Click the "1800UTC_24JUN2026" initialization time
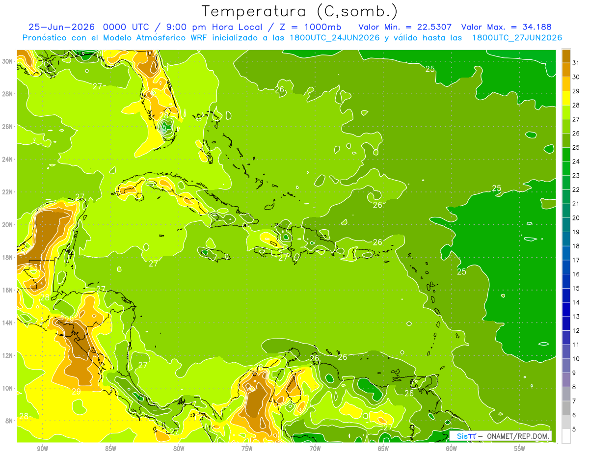The height and width of the screenshot is (455, 589). click(333, 38)
